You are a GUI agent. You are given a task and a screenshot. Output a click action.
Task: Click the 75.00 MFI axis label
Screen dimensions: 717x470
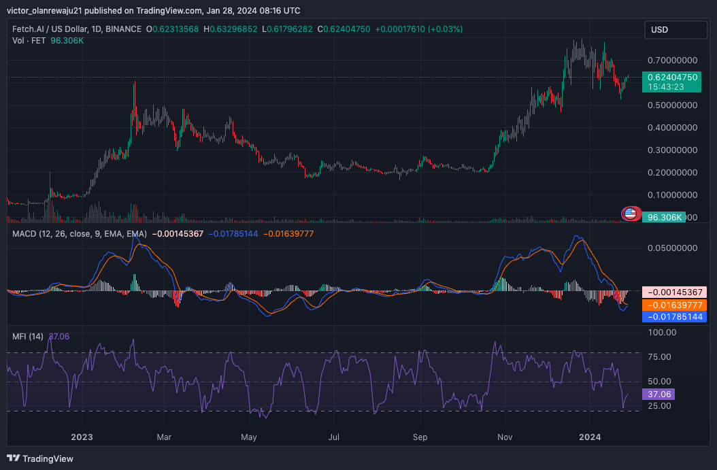click(x=659, y=357)
